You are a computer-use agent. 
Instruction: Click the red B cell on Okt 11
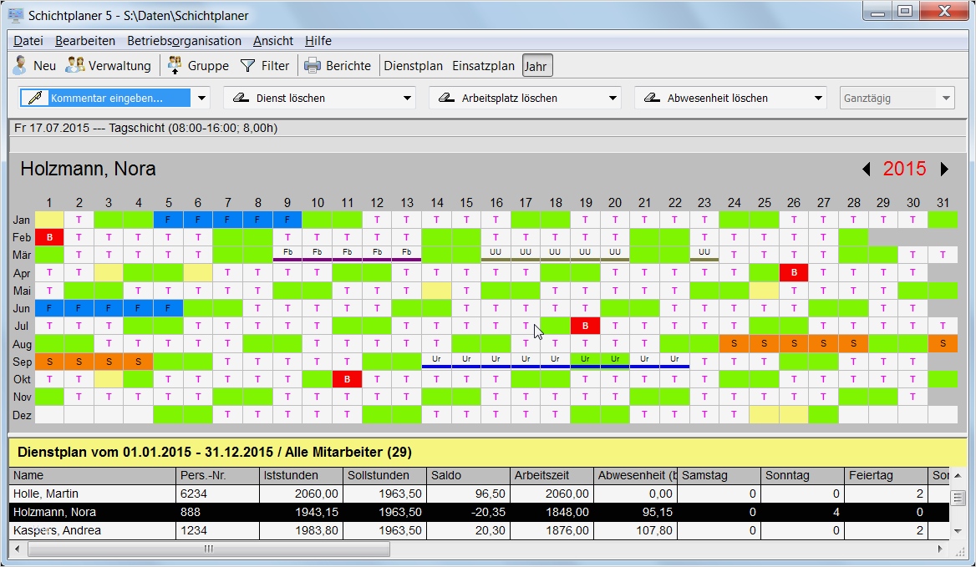click(348, 379)
